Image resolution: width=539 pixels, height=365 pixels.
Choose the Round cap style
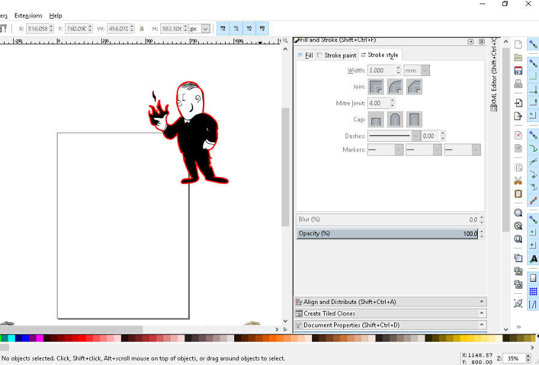[x=395, y=120]
